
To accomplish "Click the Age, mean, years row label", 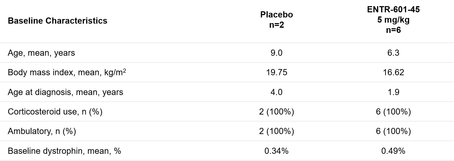I will click(x=41, y=53).
